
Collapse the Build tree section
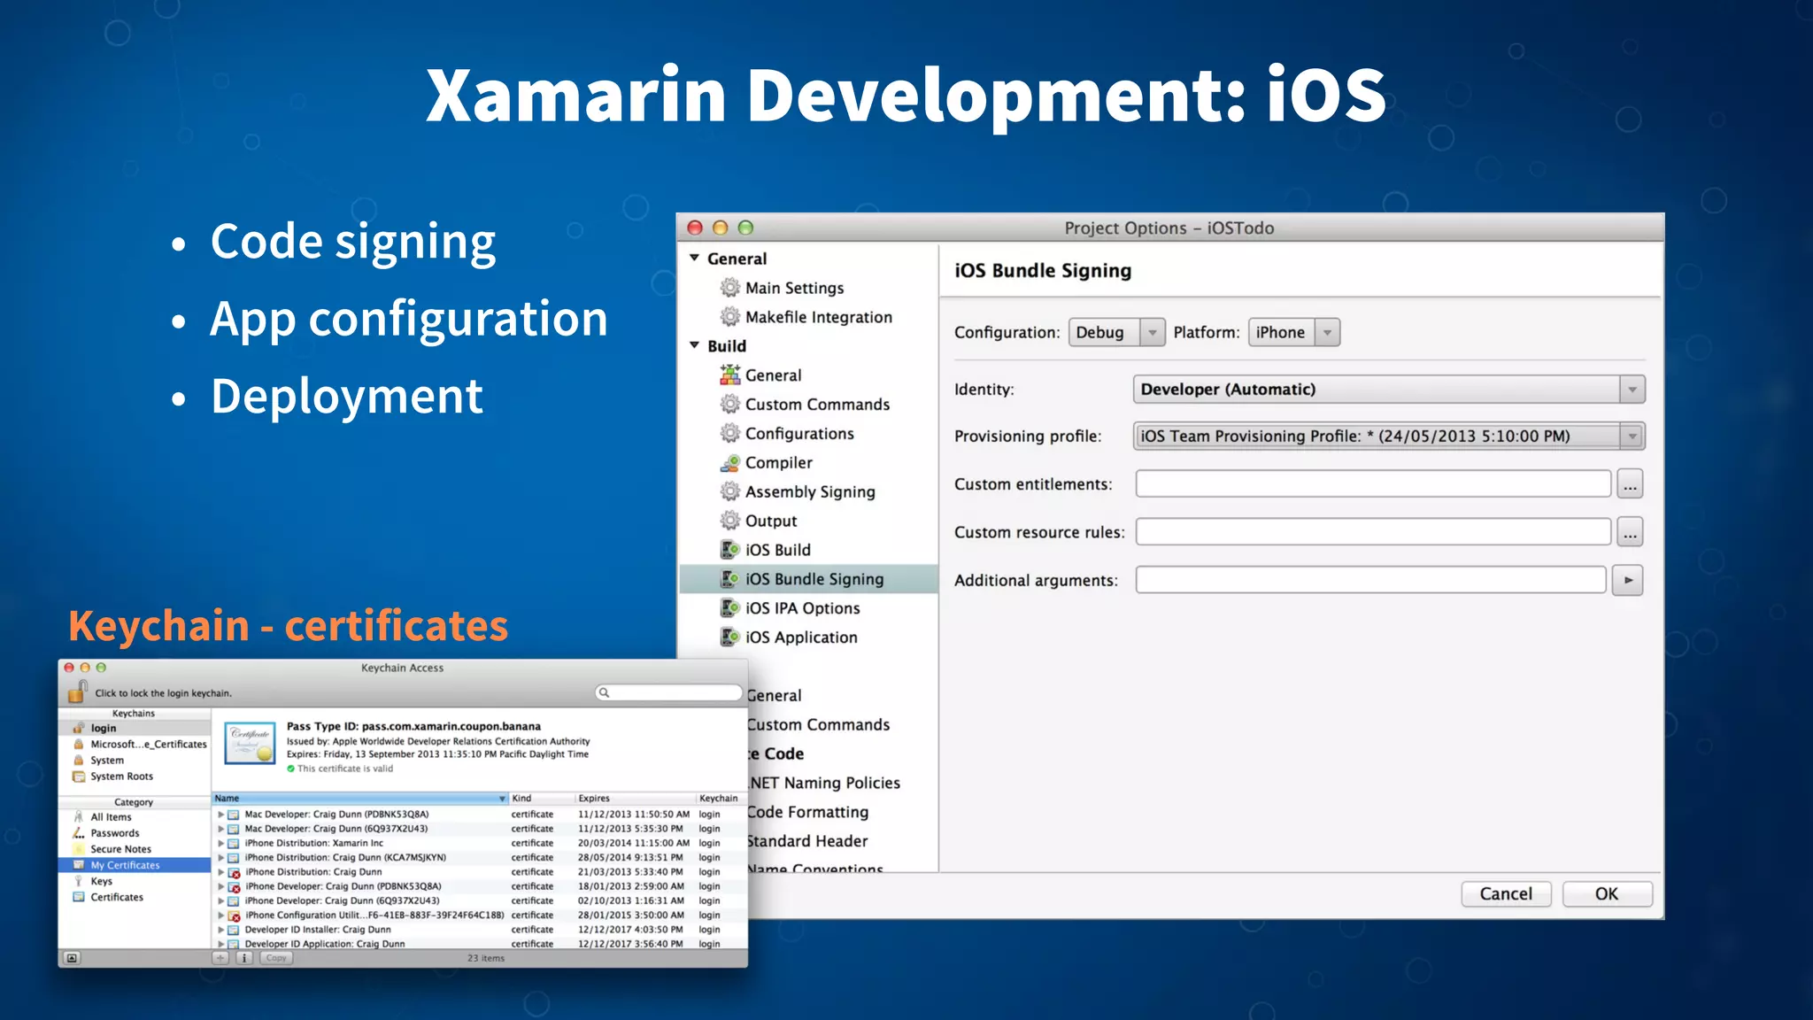click(x=695, y=345)
